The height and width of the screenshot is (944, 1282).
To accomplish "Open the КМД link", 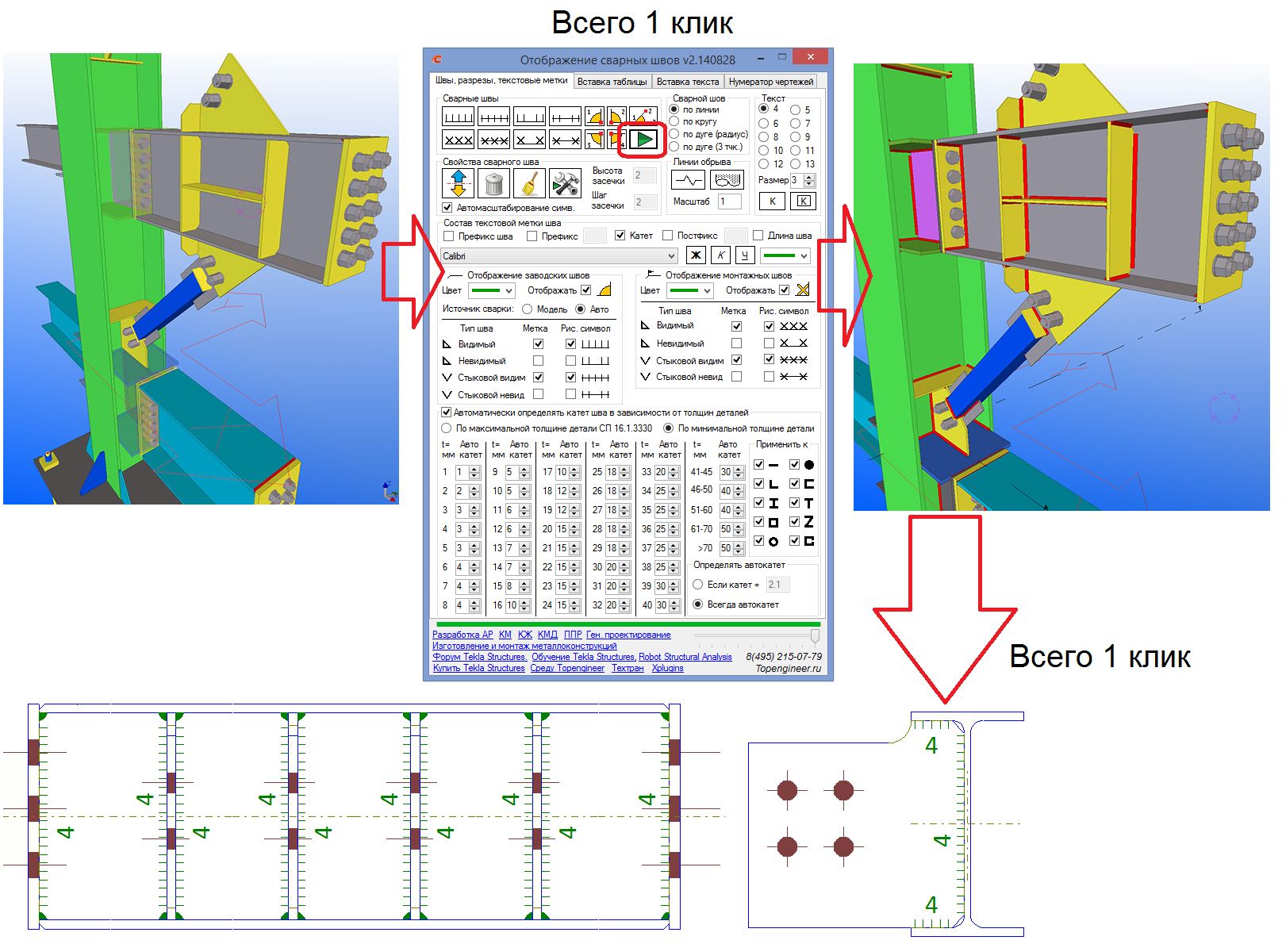I will [547, 635].
